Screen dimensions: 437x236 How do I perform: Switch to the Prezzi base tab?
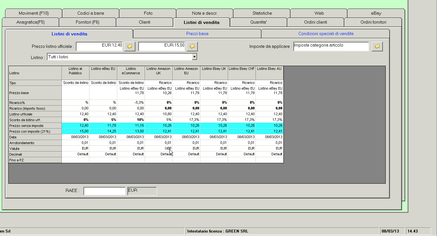(197, 33)
